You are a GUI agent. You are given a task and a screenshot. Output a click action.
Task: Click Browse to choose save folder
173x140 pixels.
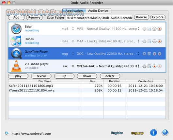pyautogui.click(x=141, y=17)
